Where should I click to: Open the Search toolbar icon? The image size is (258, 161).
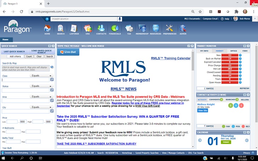tap(61, 30)
